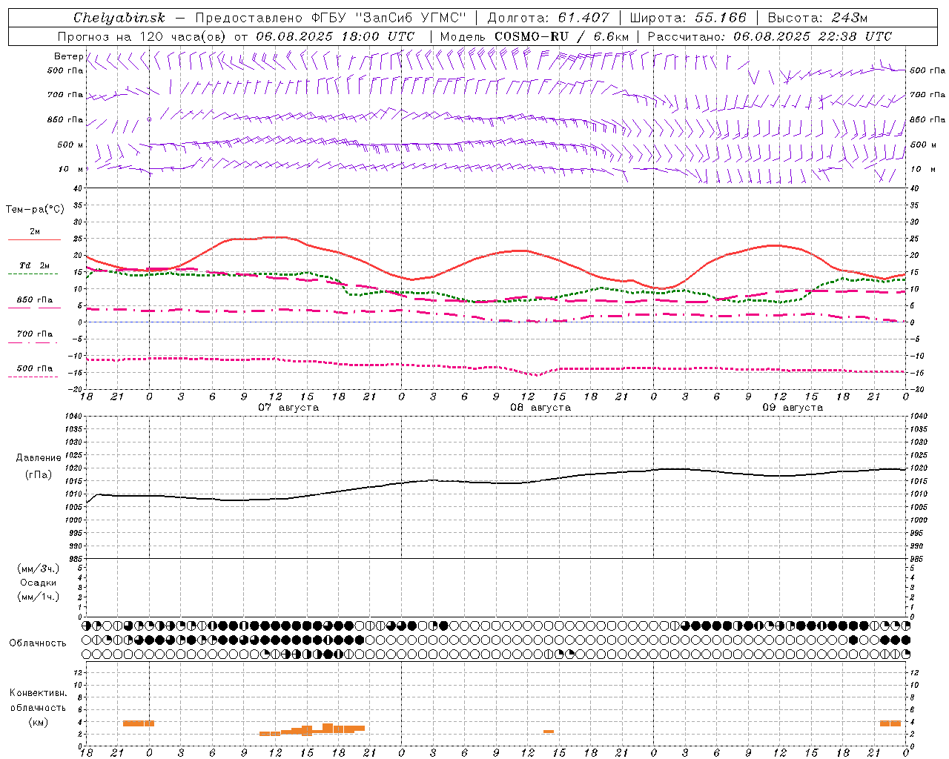Select the Высота: 243м elevation text
949x759 pixels.
(817, 18)
